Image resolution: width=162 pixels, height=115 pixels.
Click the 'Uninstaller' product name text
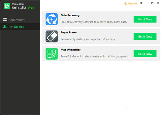coord(19,8)
